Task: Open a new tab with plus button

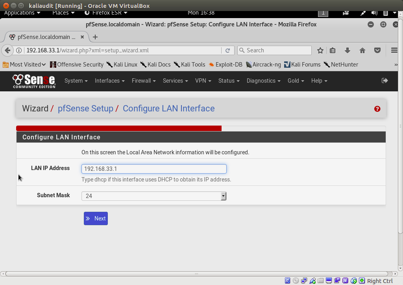Action: point(95,37)
